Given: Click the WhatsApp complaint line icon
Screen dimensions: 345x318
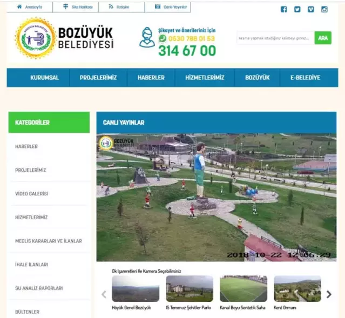Looking at the screenshot, I should pyautogui.click(x=163, y=39).
